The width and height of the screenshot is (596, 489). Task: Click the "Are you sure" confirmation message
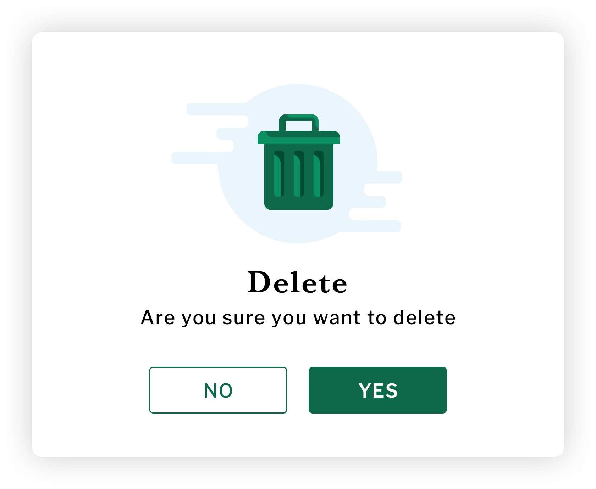click(x=298, y=317)
